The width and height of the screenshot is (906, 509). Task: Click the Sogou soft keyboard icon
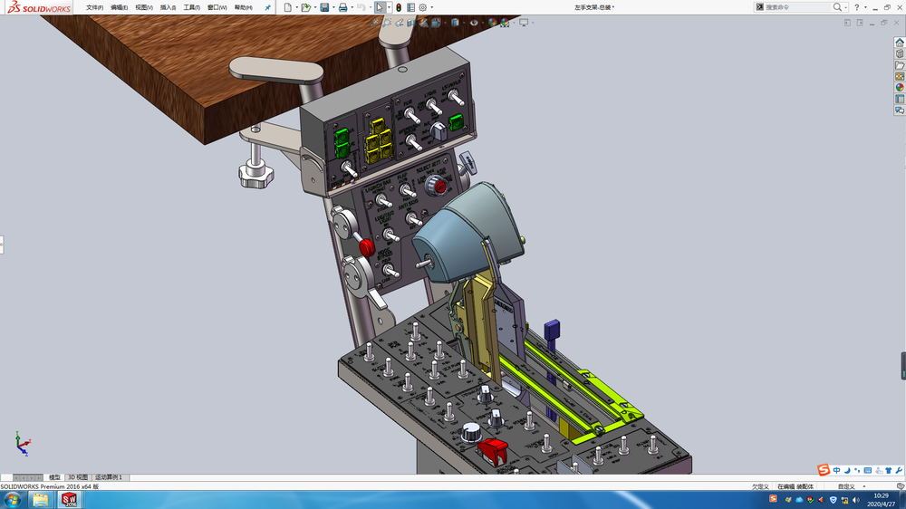868,470
